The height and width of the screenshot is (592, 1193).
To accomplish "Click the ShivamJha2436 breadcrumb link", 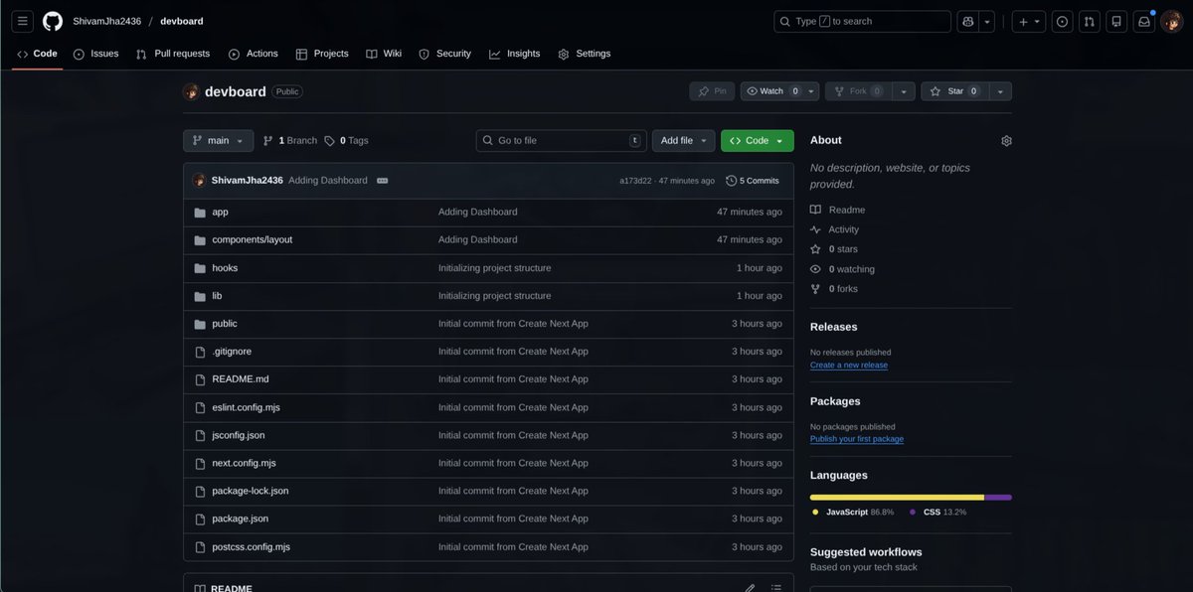I will 107,21.
